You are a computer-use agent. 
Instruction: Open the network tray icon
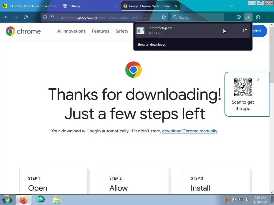[x=241, y=200]
